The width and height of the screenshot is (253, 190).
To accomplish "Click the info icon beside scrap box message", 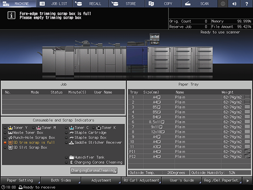I will [11, 15].
